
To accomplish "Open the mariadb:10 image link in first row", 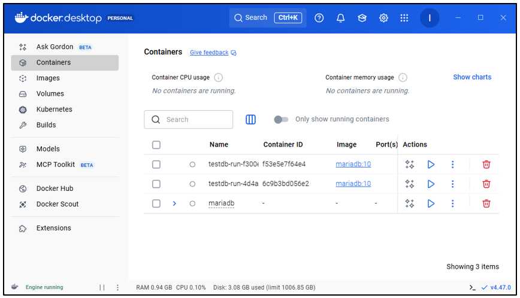I will point(353,164).
